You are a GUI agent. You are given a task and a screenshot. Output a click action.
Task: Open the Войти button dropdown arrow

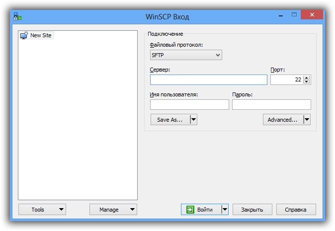tap(225, 210)
